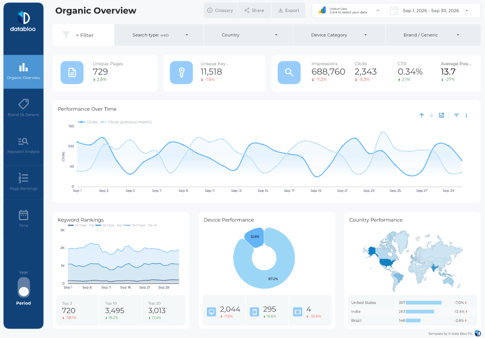The image size is (485, 338).
Task: Click Unique Keywords value 11,518
Action: tap(211, 72)
